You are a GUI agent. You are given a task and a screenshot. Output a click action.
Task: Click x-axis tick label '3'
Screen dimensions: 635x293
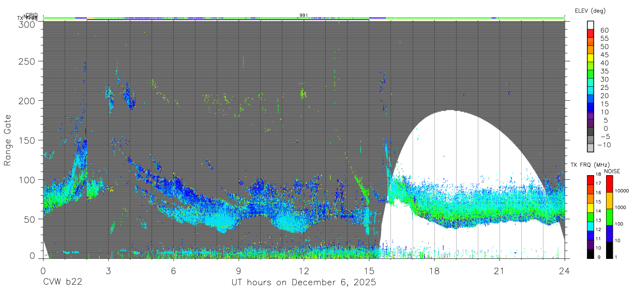click(x=108, y=271)
